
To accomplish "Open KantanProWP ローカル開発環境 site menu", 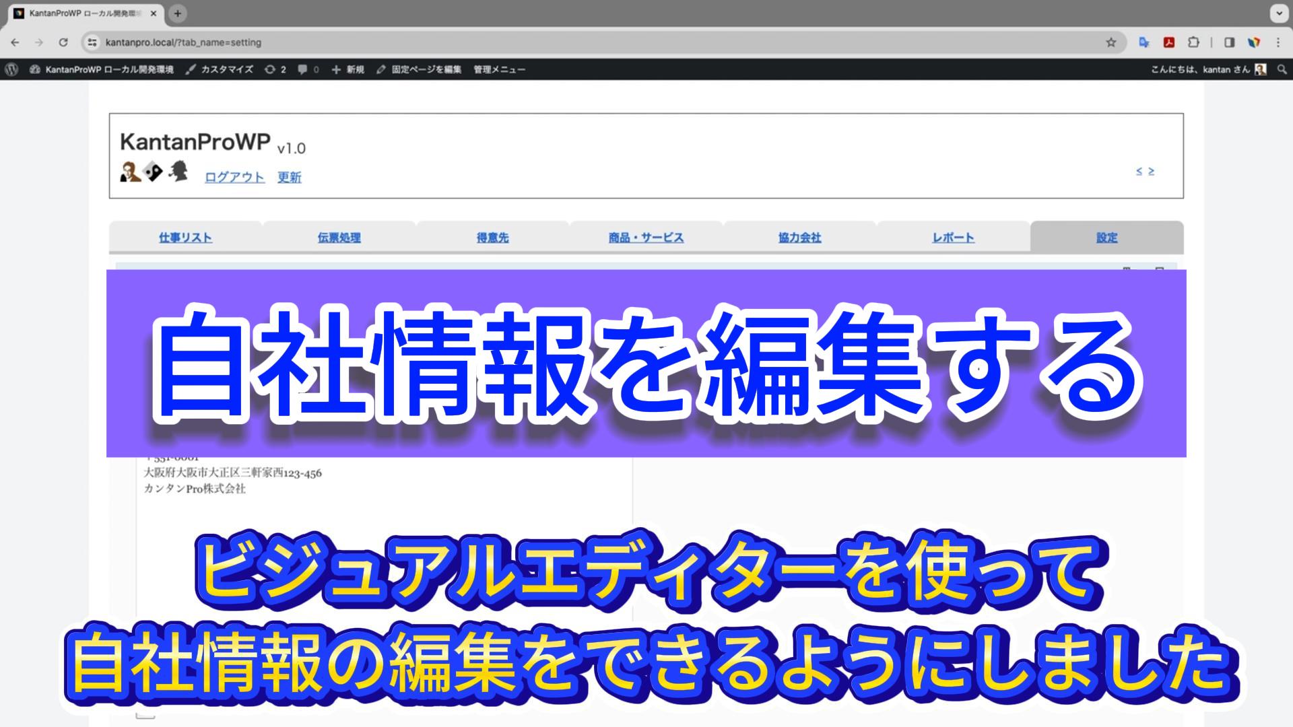I will (102, 69).
